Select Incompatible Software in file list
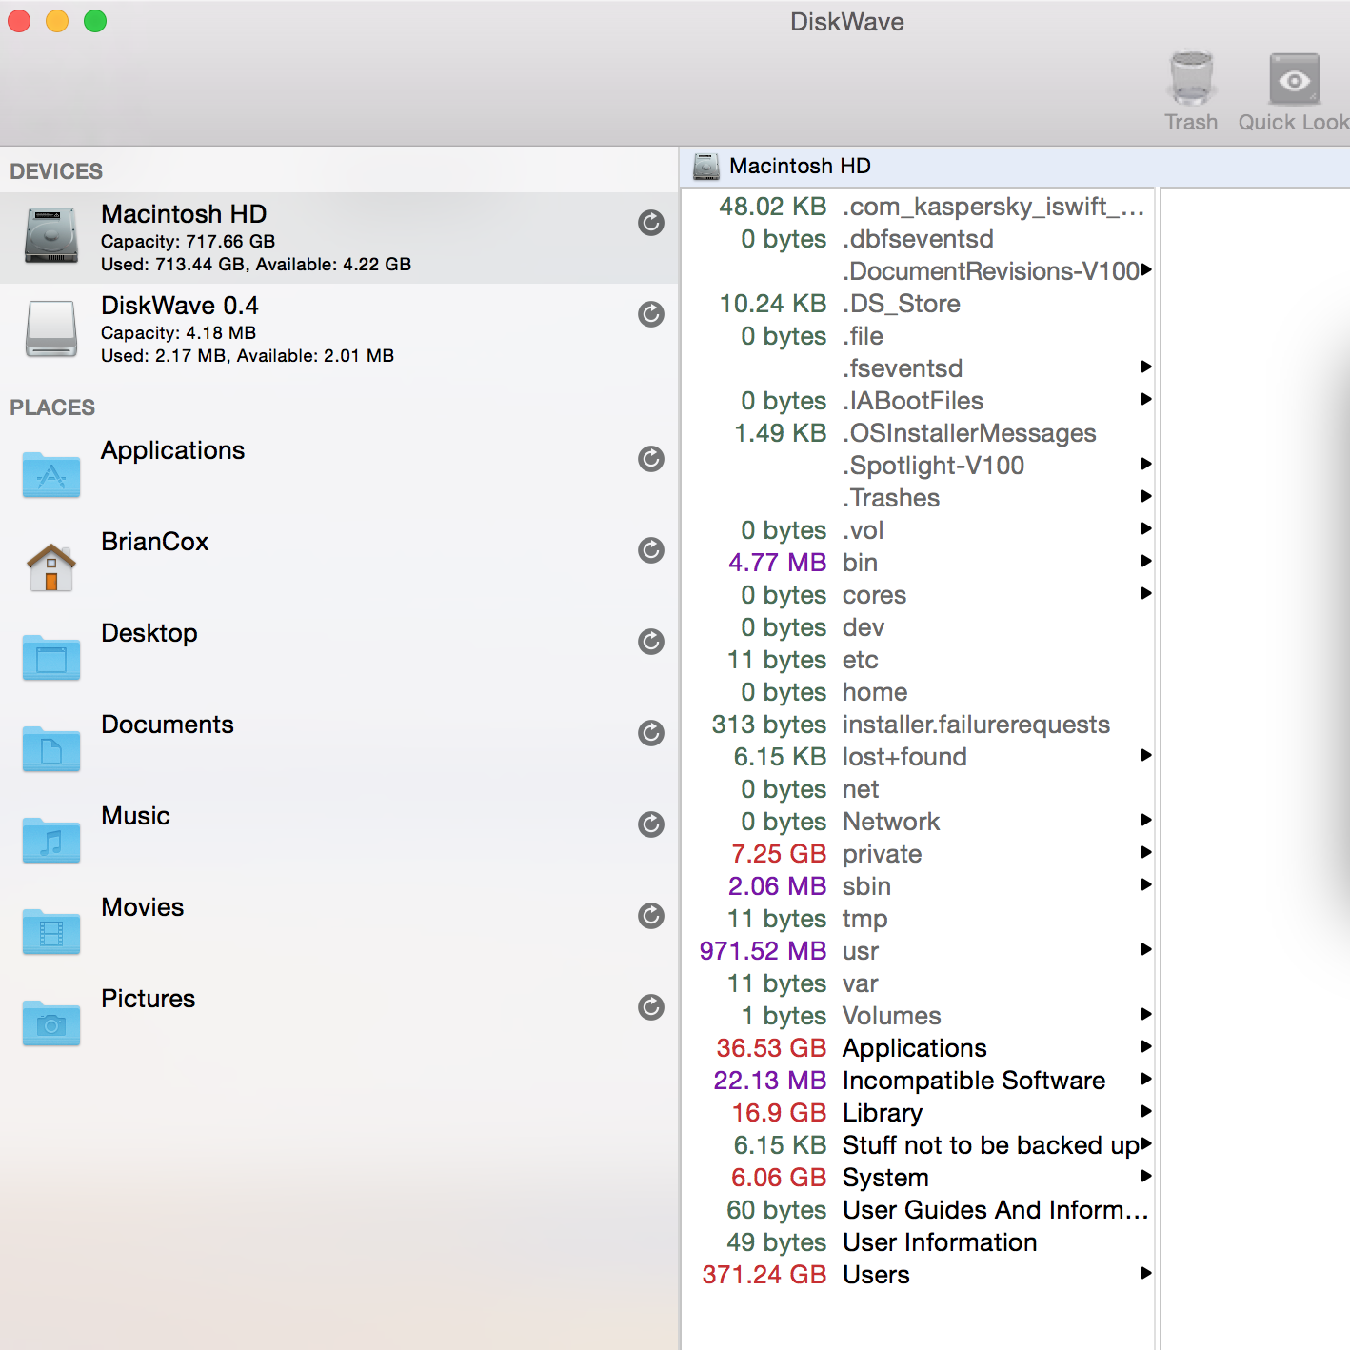The width and height of the screenshot is (1350, 1350). pyautogui.click(x=973, y=1081)
